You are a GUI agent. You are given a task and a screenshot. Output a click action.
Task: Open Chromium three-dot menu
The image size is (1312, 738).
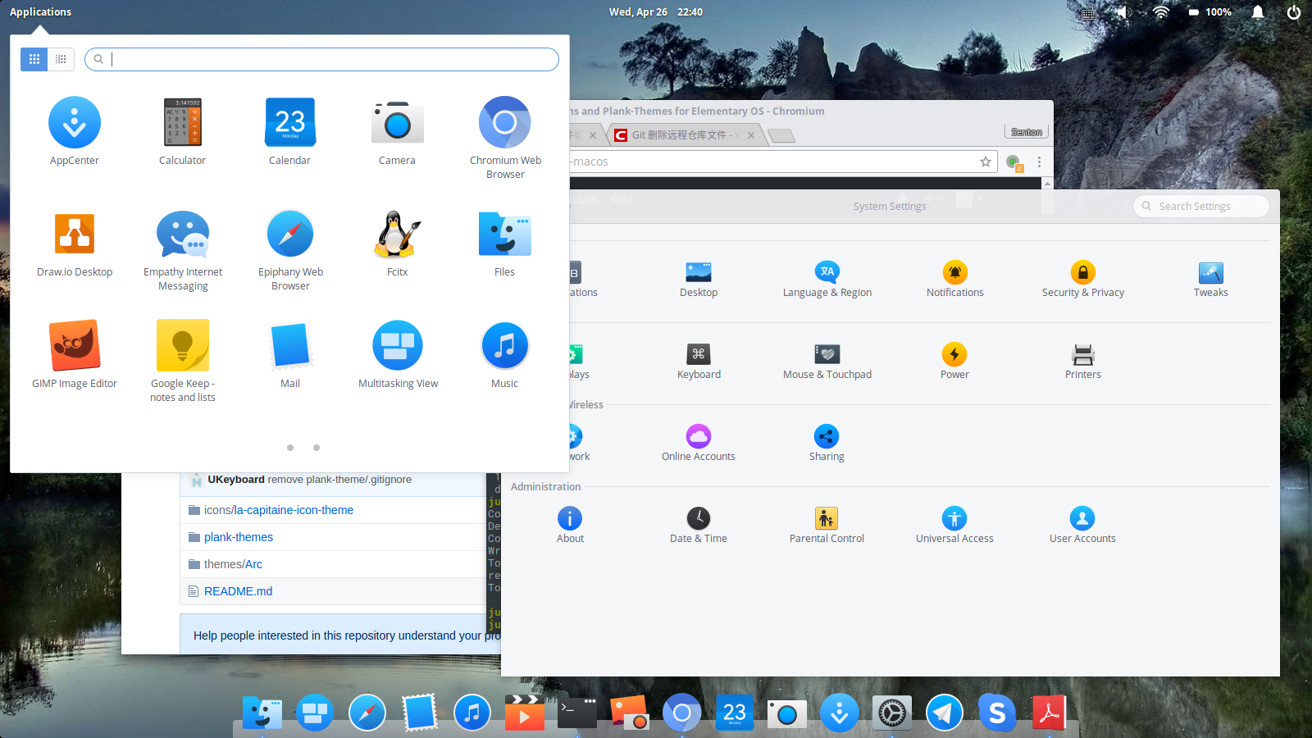tap(1039, 162)
